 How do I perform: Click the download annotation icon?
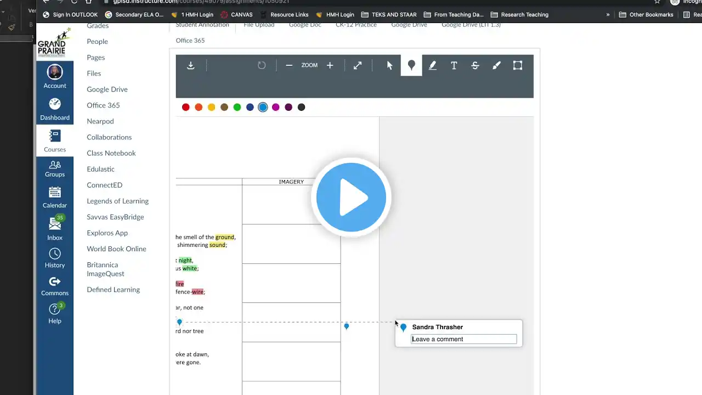point(191,65)
